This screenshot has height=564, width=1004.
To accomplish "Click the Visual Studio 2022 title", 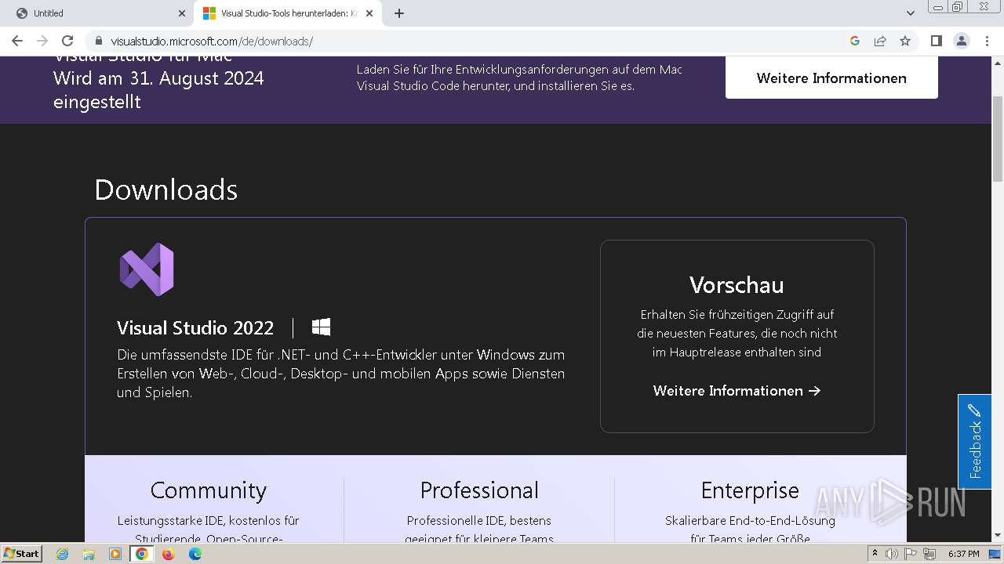I will click(195, 327).
